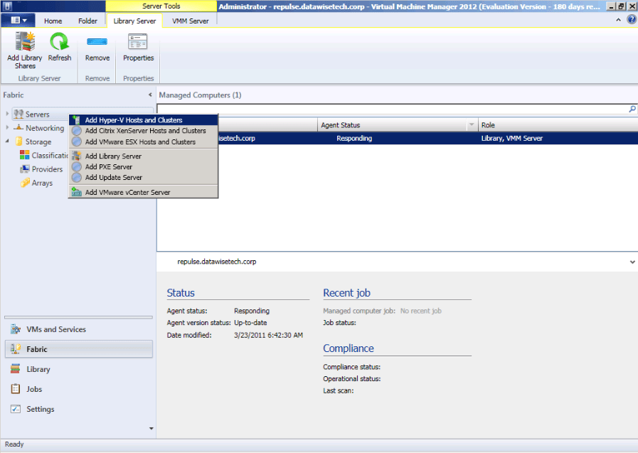This screenshot has width=638, height=453.
Task: Choose Add Hyper-V Hosts and Clusters
Action: tap(143, 120)
